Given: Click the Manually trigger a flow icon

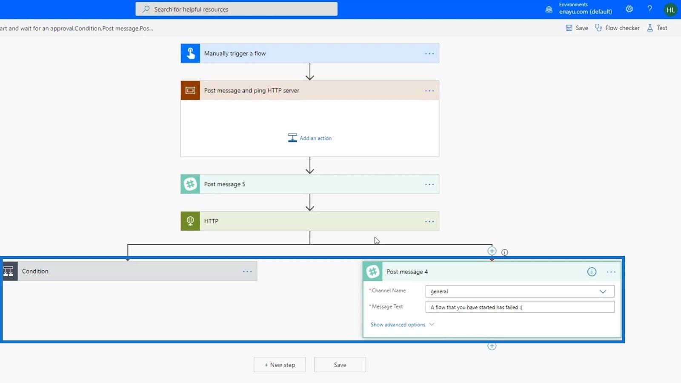Looking at the screenshot, I should (190, 54).
